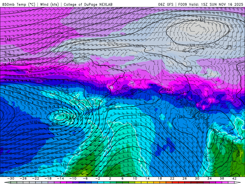
Task: Click the 1290 height contour label
Action: pos(83,57)
